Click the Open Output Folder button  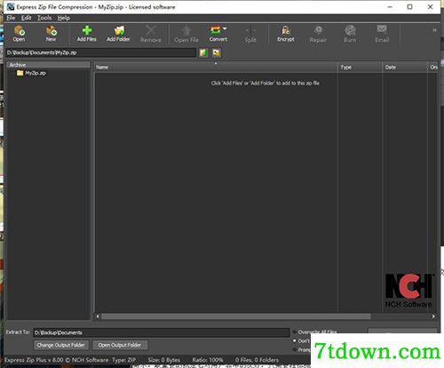120,345
